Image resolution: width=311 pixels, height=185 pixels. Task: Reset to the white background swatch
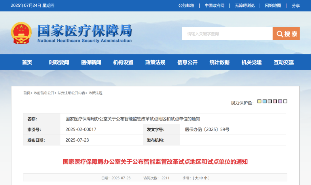point(285,101)
